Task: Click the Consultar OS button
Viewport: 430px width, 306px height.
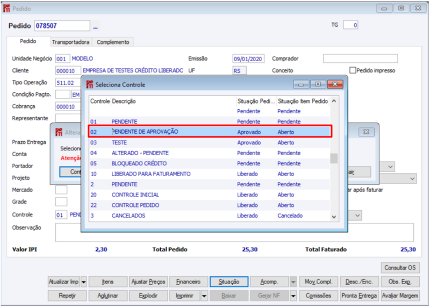Action: 400,268
